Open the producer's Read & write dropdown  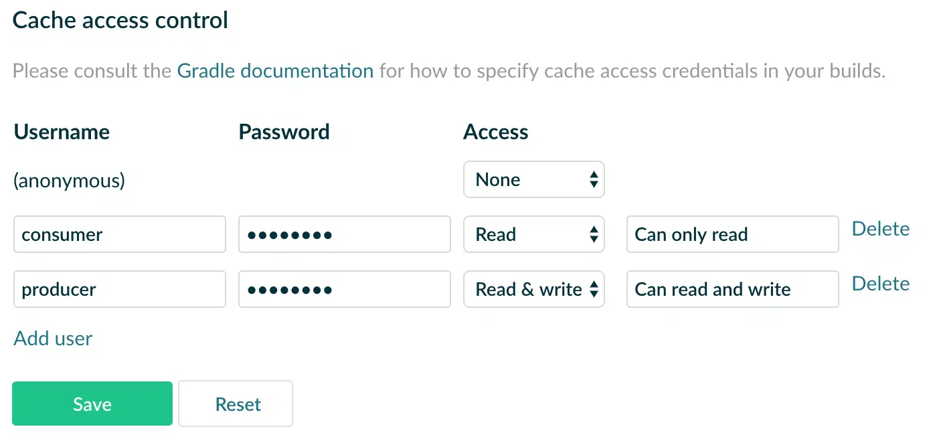[x=534, y=289]
